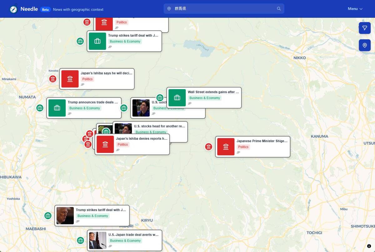The width and height of the screenshot is (375, 252).
Task: Click MAEBASHI city label on map
Action: click(x=36, y=229)
